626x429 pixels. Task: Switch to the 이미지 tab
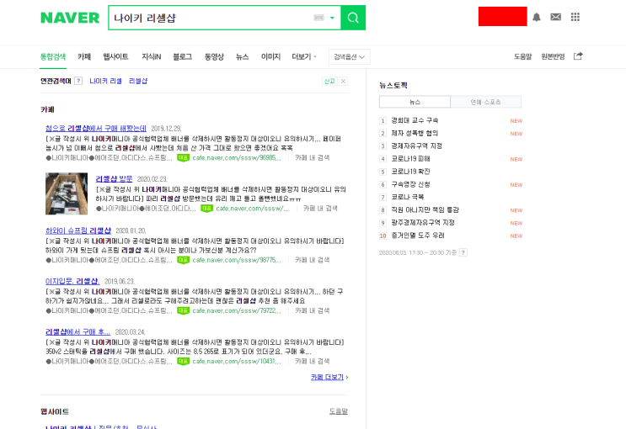coord(270,56)
